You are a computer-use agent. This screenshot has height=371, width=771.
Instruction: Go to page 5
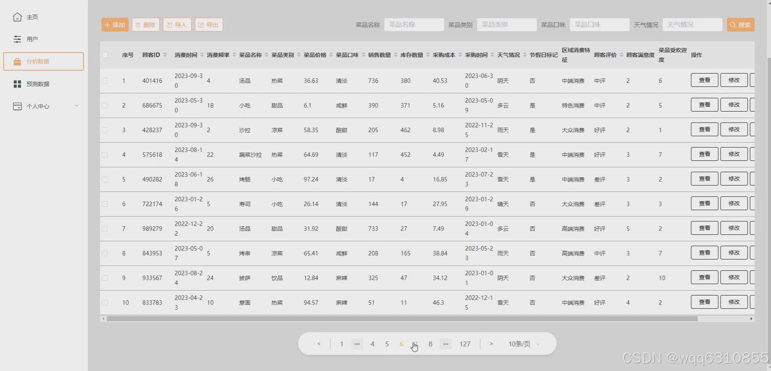coord(387,344)
